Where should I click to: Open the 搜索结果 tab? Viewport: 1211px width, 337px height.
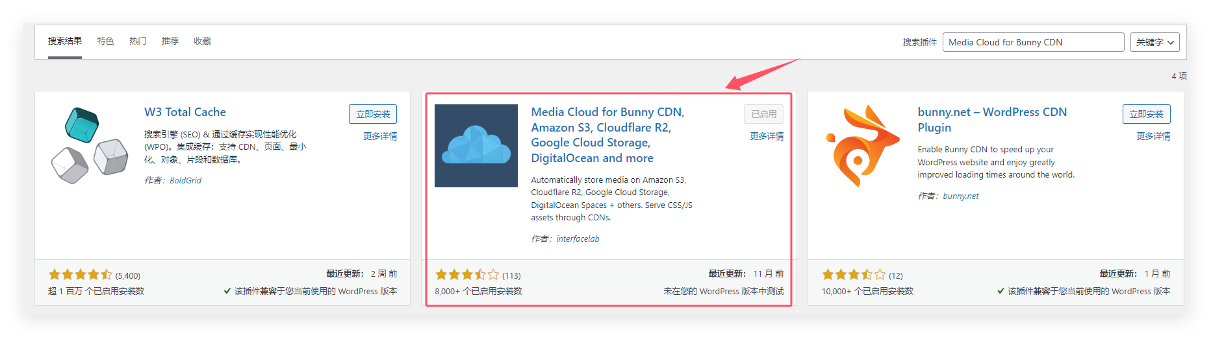pos(65,41)
